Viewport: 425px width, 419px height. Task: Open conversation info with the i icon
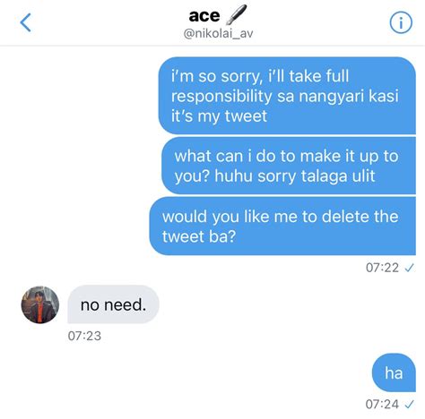coord(401,22)
